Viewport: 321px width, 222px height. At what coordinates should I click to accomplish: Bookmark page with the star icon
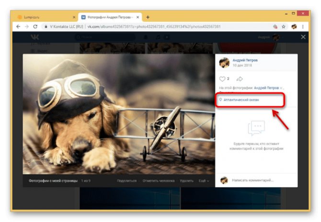point(284,27)
